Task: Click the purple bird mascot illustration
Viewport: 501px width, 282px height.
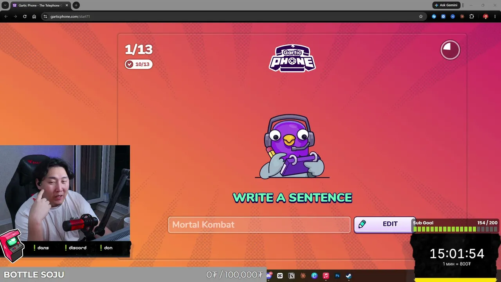Action: [x=292, y=146]
